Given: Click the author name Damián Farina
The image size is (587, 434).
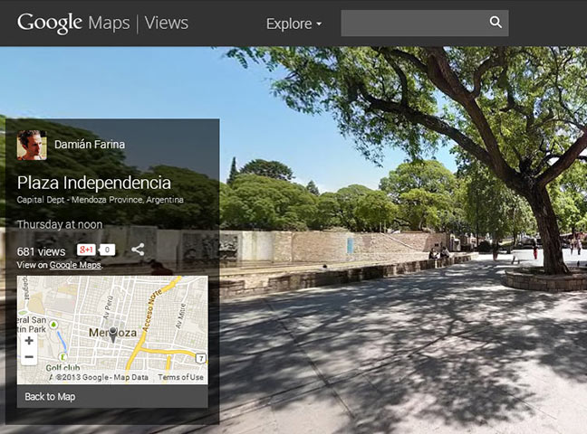Looking at the screenshot, I should (x=90, y=145).
